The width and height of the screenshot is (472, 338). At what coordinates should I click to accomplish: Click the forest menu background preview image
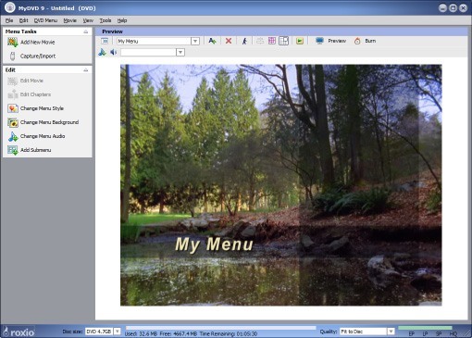(x=280, y=185)
